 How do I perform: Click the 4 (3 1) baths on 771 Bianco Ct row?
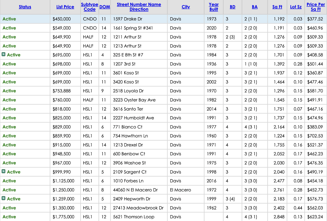coord(251,127)
